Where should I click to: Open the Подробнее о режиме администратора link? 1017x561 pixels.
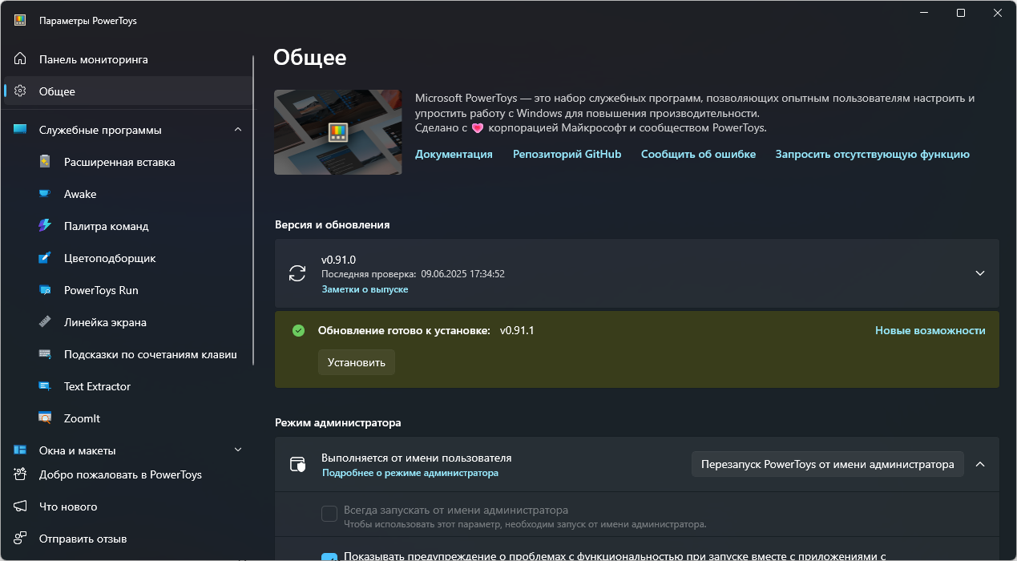410,473
